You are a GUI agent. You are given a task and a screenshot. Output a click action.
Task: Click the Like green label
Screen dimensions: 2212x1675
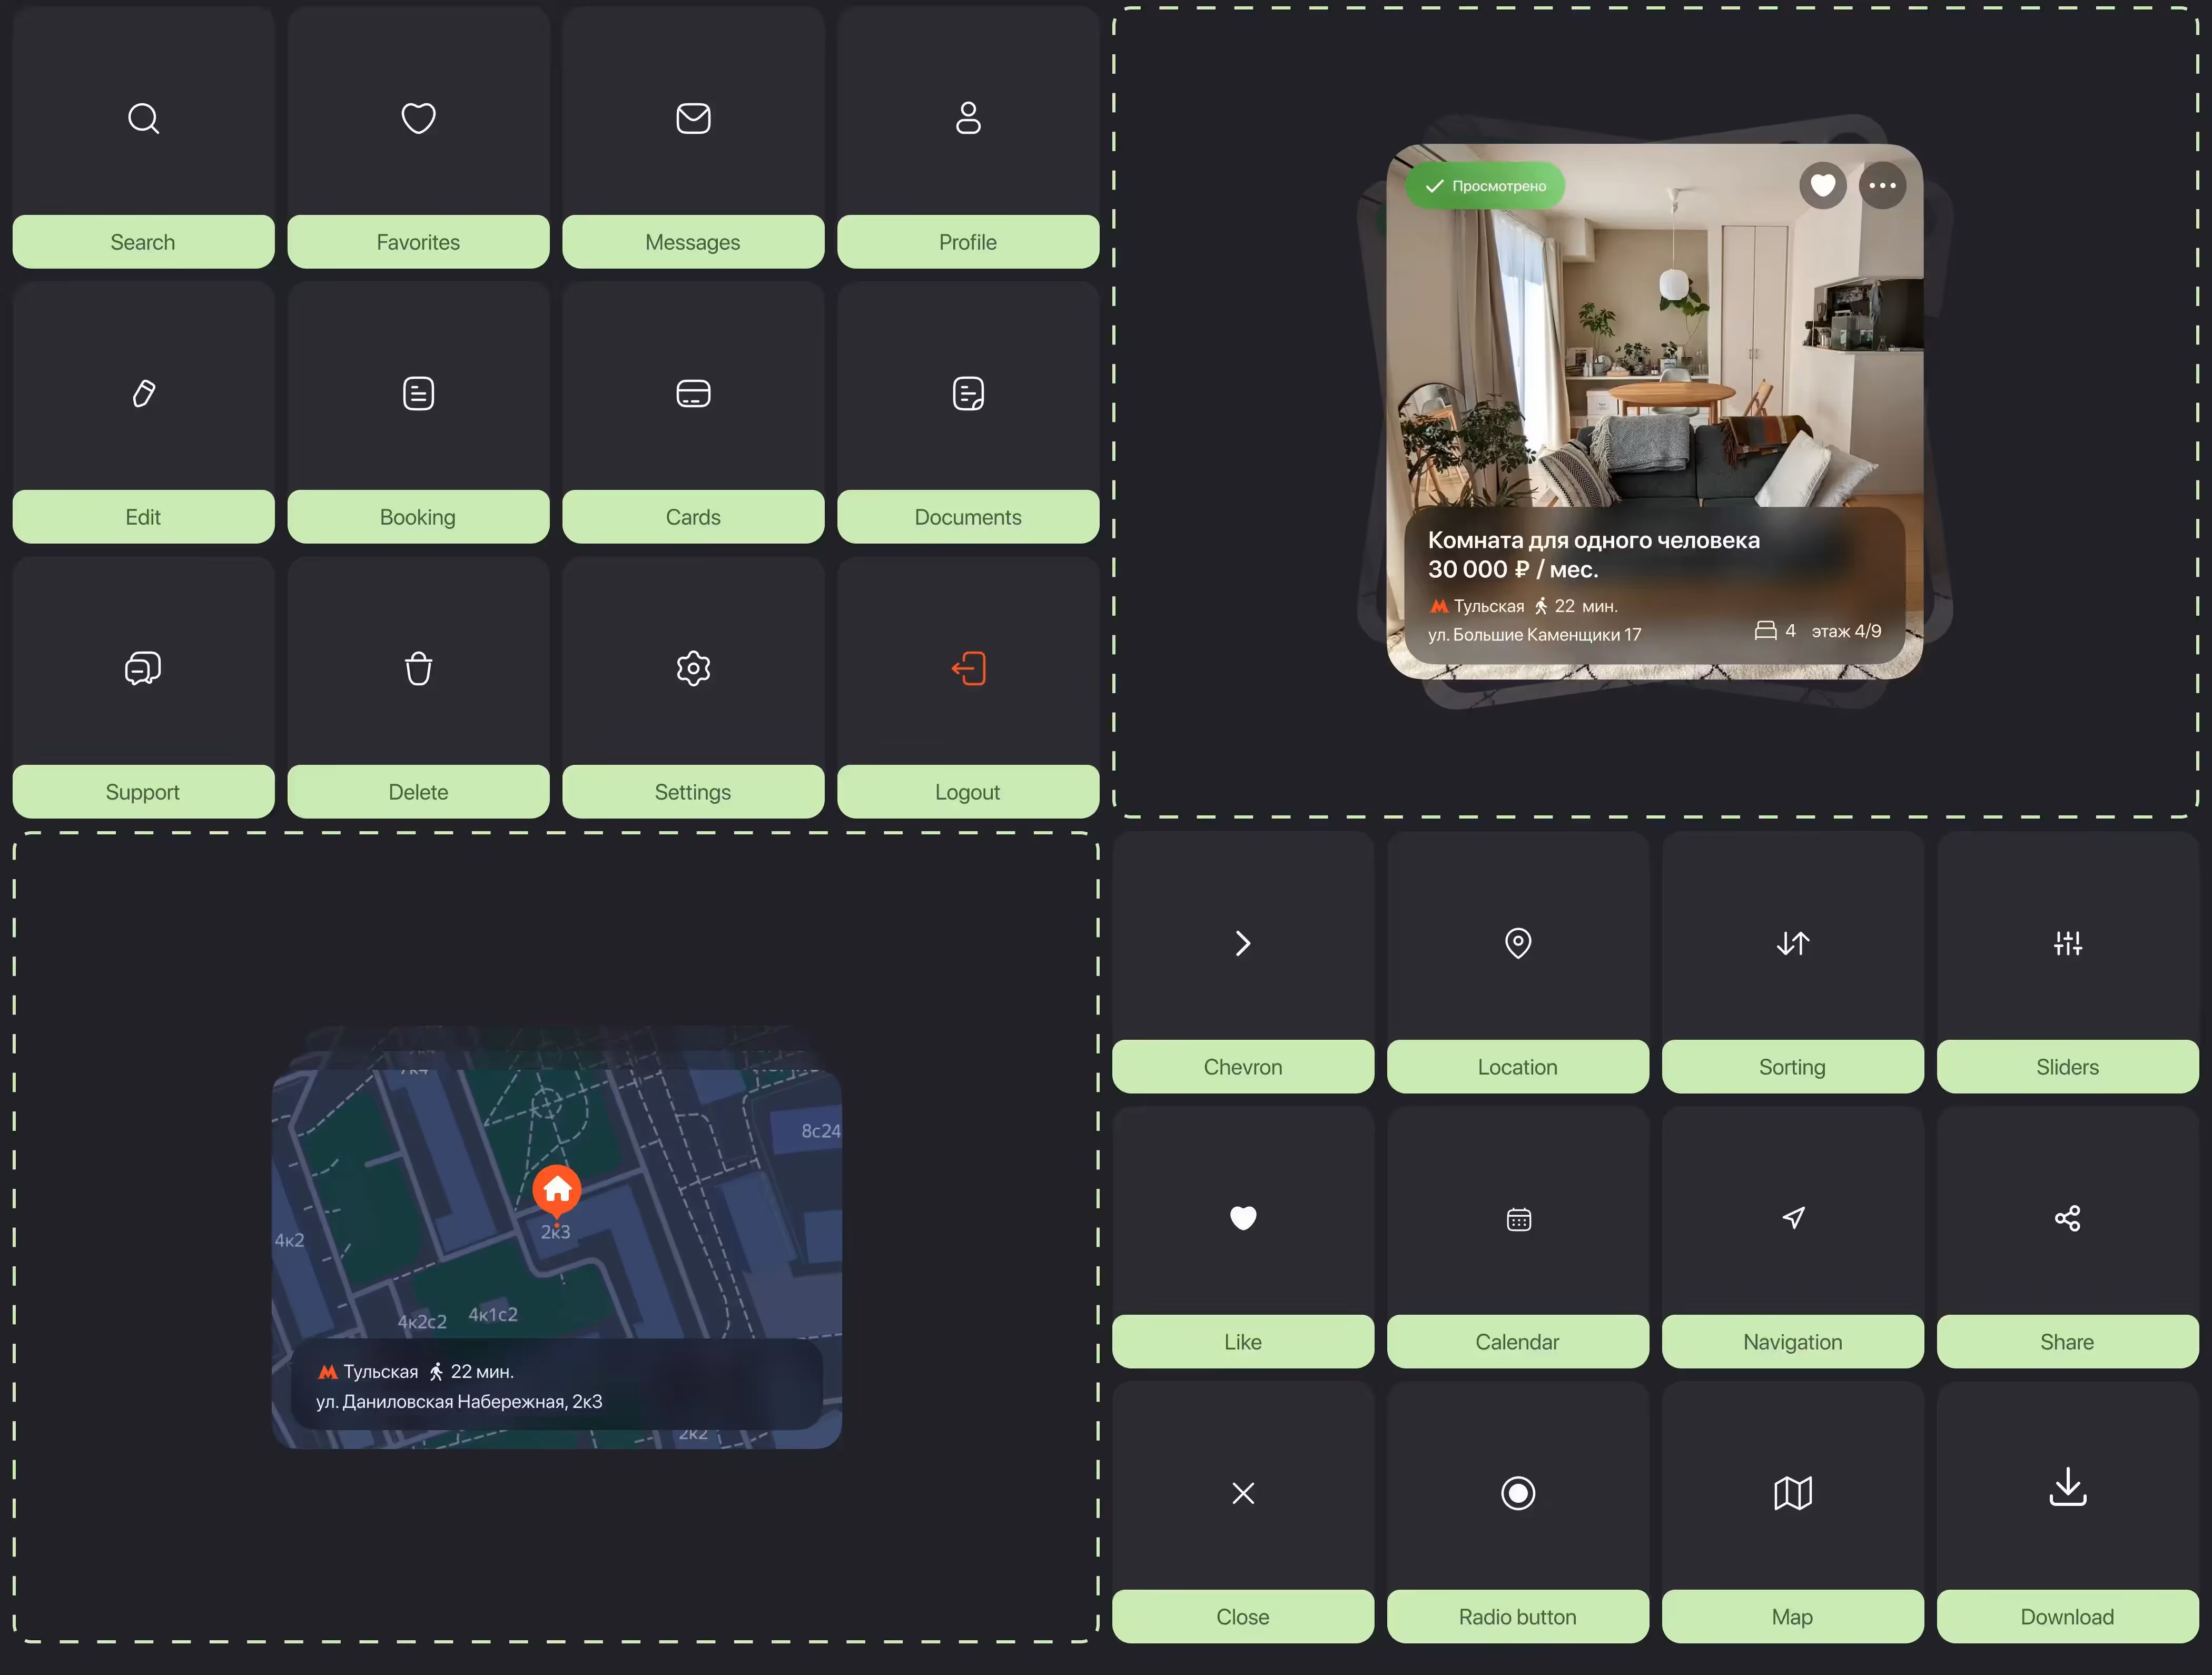(x=1243, y=1342)
